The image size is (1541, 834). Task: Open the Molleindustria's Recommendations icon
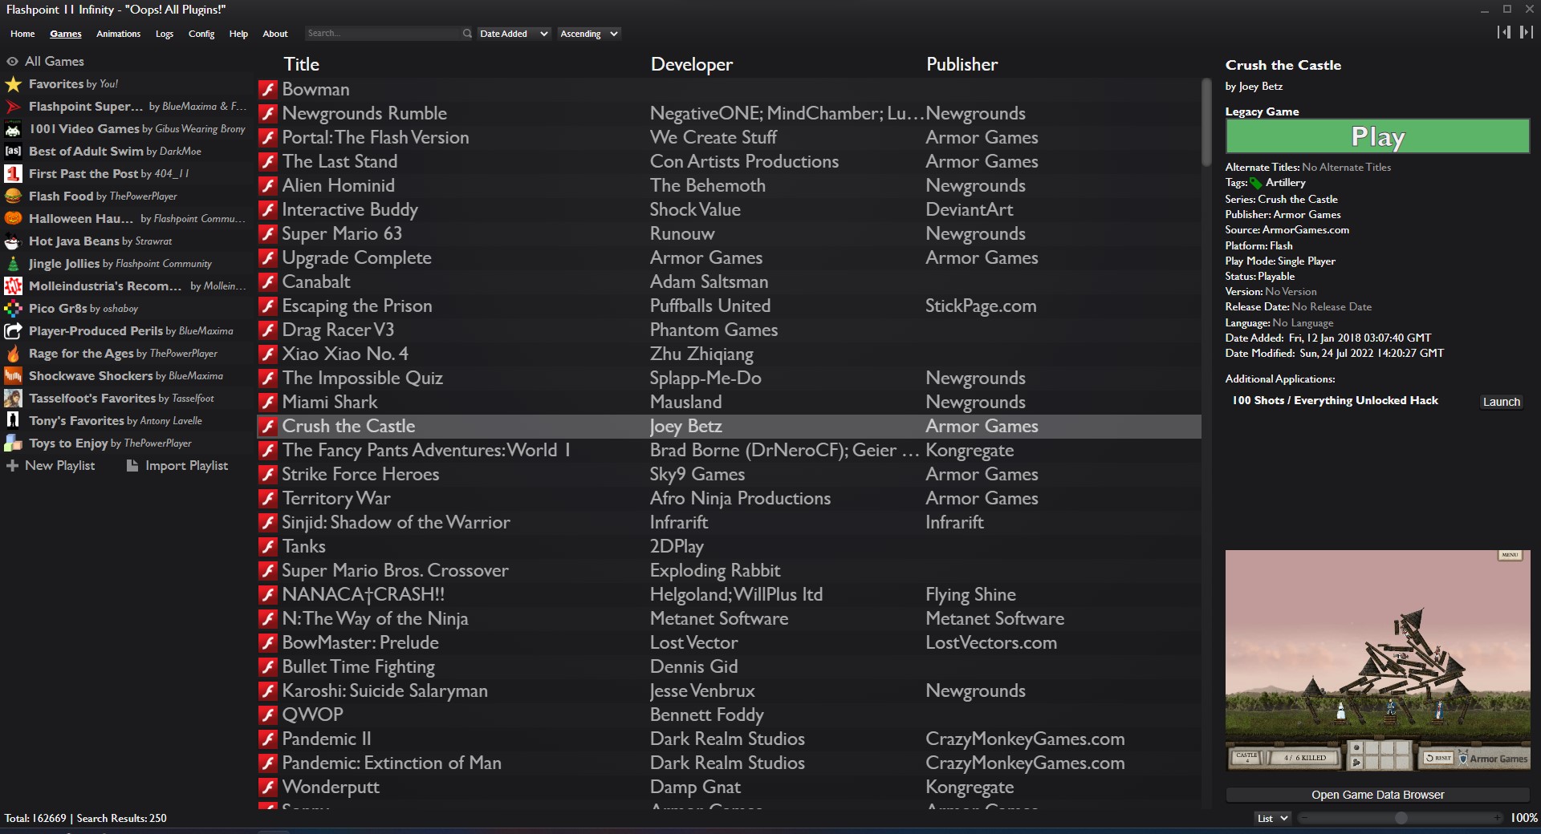pyautogui.click(x=13, y=286)
